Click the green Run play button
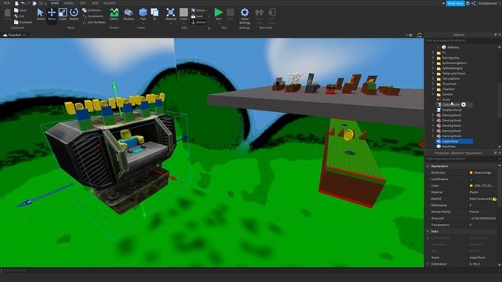Viewport: 502px width, 282px height. 219,13
